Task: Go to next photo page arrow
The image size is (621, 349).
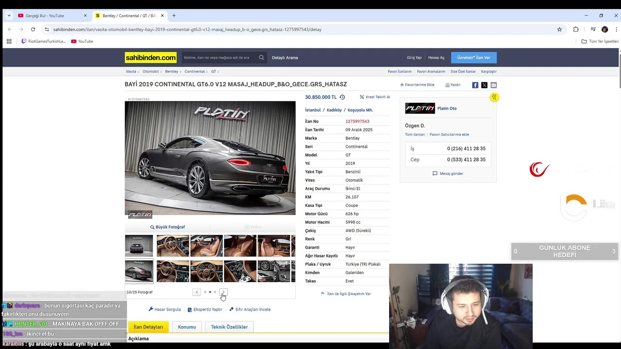Action: [223, 292]
